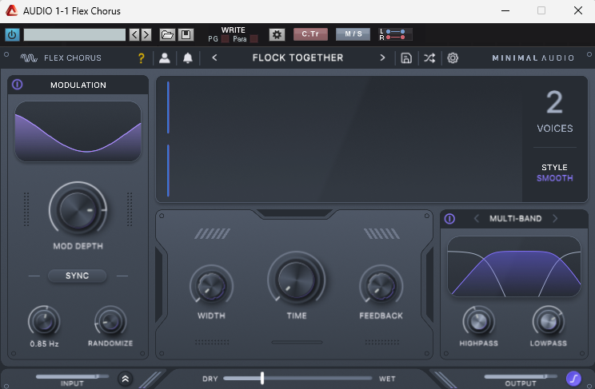
Task: Go to previous preset before Flock Together
Action: pyautogui.click(x=214, y=58)
